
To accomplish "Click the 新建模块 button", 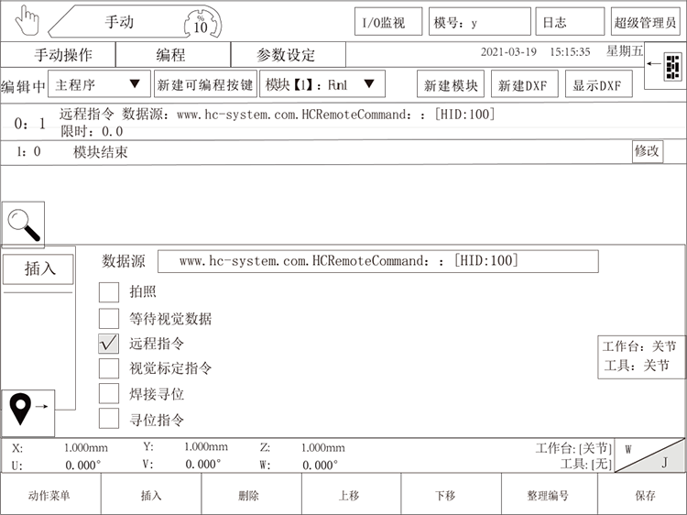I will 450,85.
